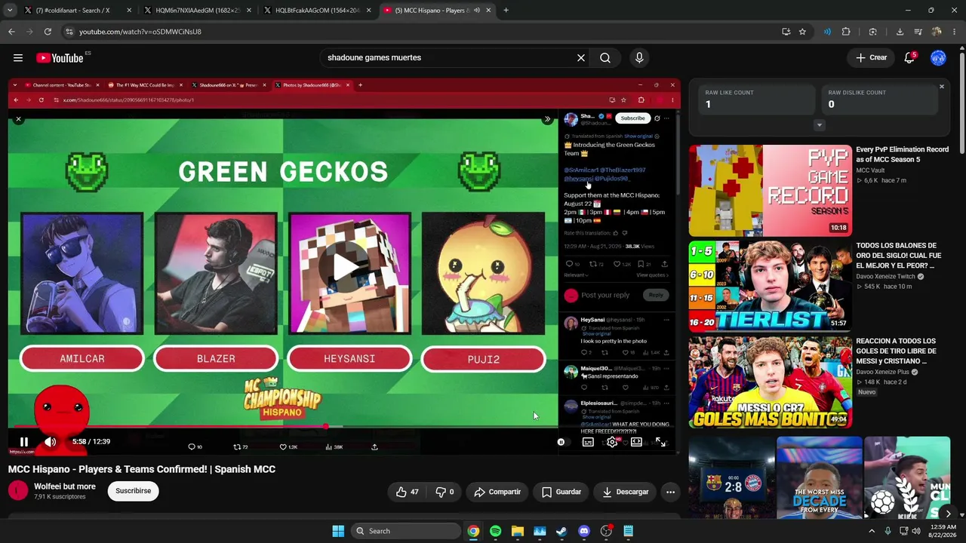Open YouTube notifications bell

[909, 58]
